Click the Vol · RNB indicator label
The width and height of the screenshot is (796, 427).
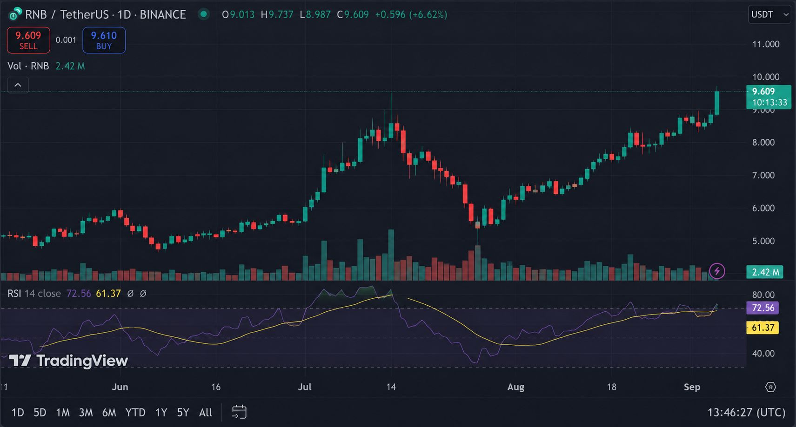28,66
